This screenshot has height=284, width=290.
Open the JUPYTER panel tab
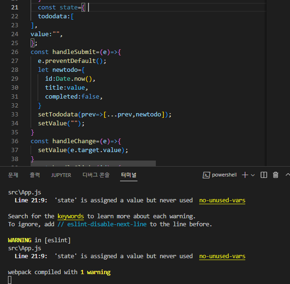[61, 175]
